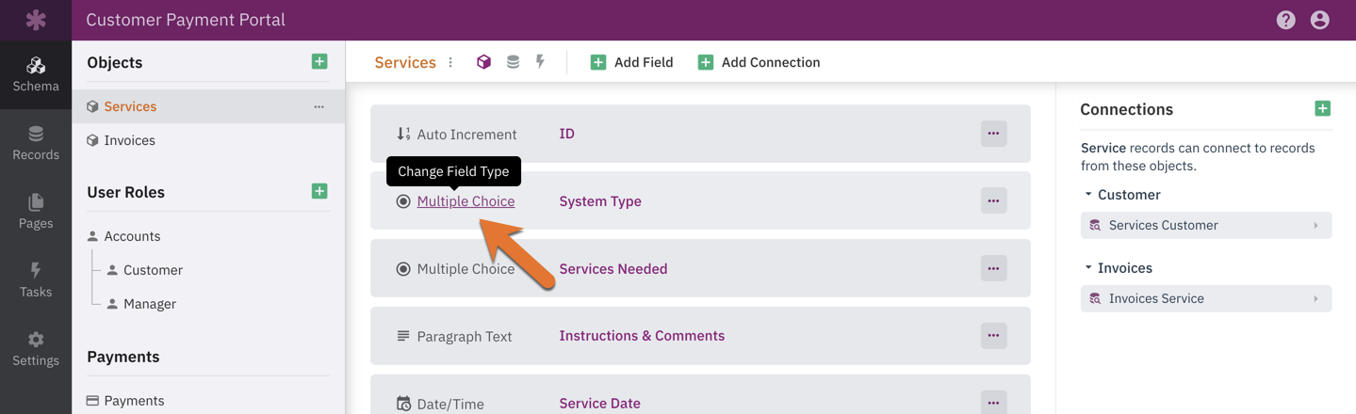Open the Tasks section

(36, 280)
